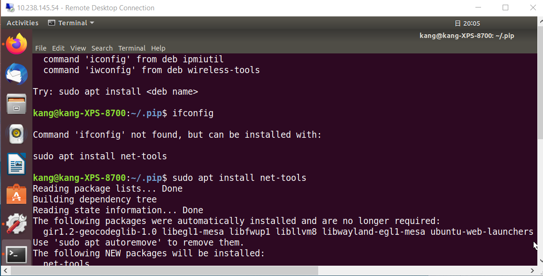543x276 pixels.
Task: Click the vertical scrollbar down arrow
Action: click(541, 261)
